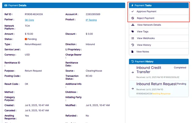Click the RCVD transaction status value
Image resolution: width=192 pixels, height=123 pixels.
point(89,76)
